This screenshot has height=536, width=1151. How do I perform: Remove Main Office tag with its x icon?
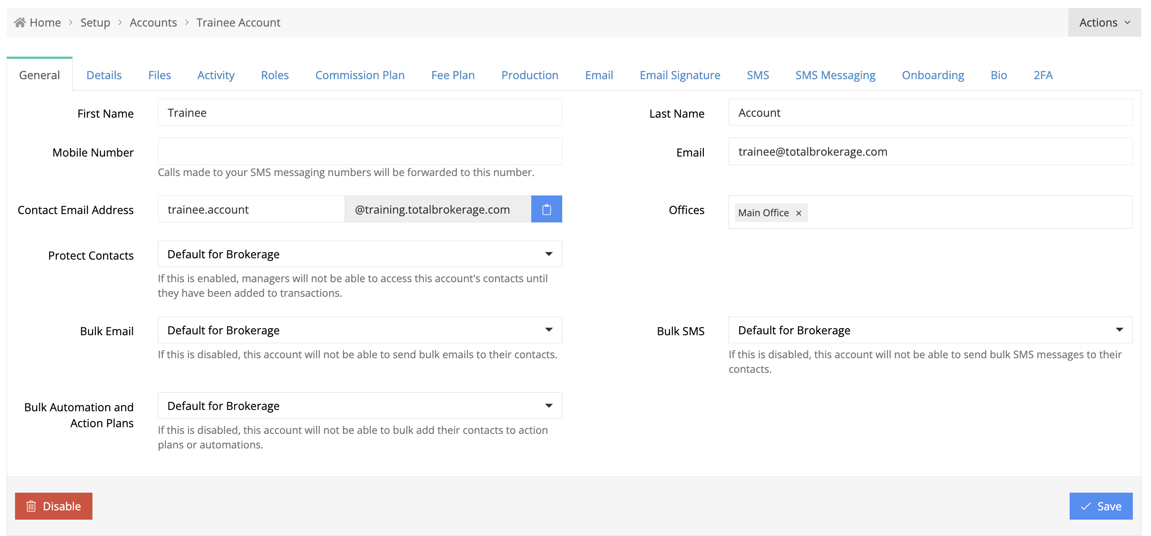[798, 213]
